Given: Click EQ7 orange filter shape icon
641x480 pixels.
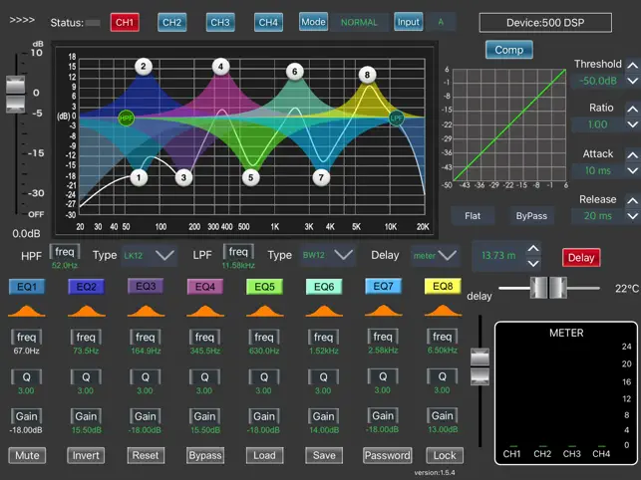Looking at the screenshot, I should point(383,311).
